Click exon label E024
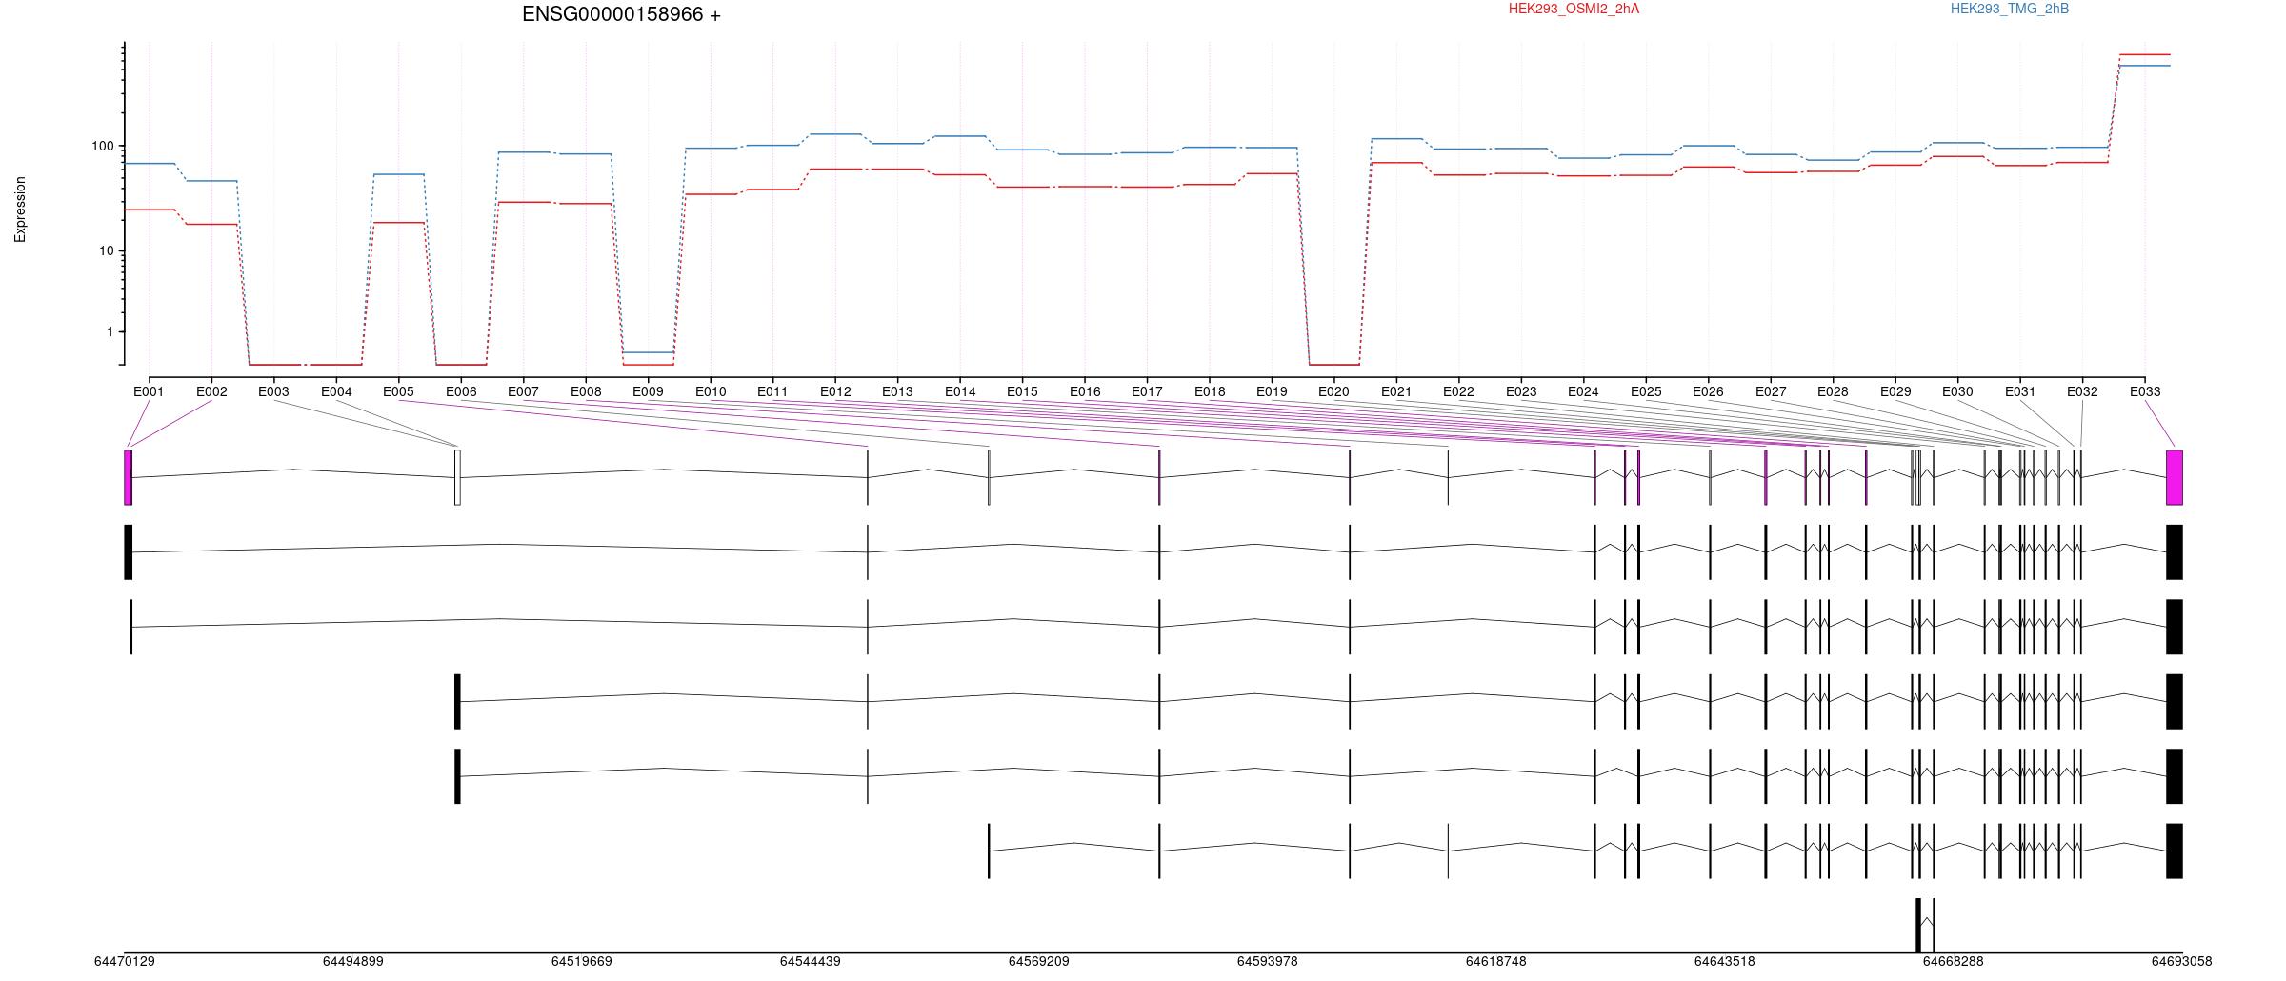 pyautogui.click(x=1583, y=391)
